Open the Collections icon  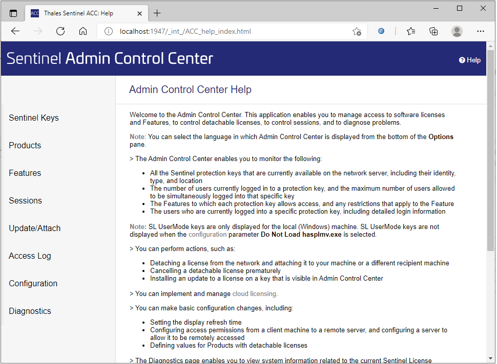pyautogui.click(x=433, y=31)
